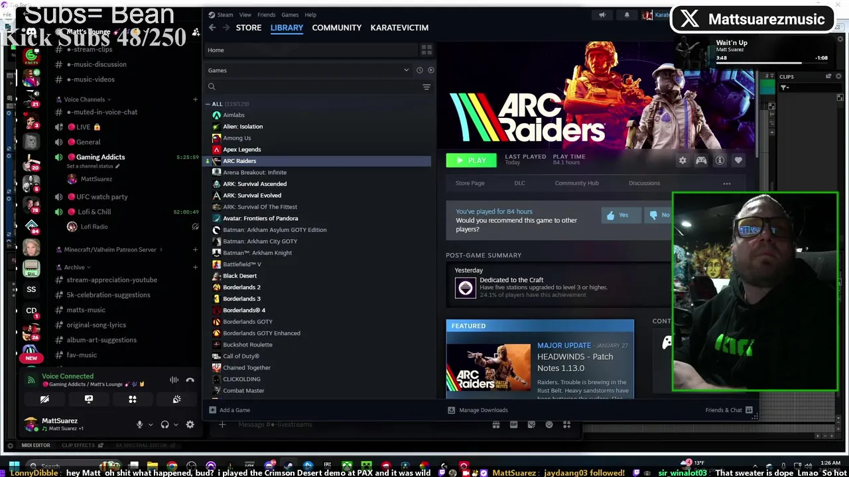Open the Community Hub tab
This screenshot has width=849, height=477.
click(576, 183)
